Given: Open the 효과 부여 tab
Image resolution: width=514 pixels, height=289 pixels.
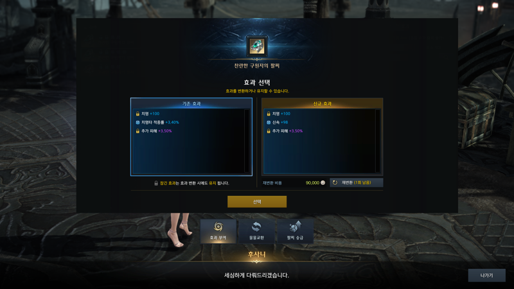Looking at the screenshot, I should [218, 231].
